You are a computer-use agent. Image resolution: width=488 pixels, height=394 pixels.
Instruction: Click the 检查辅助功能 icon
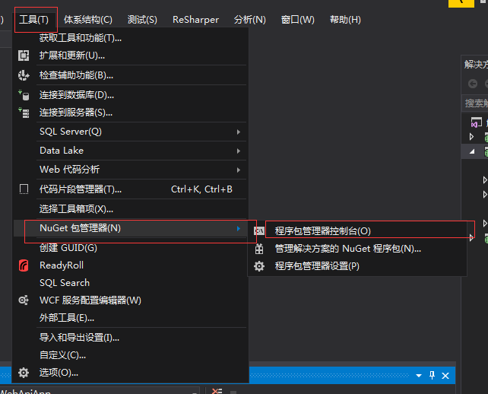point(24,75)
